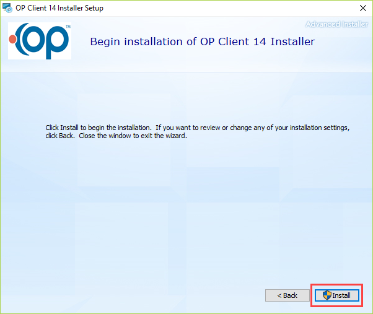Click the installer icon in the title bar
Viewport: 373px width, 314px height.
pyautogui.click(x=7, y=8)
